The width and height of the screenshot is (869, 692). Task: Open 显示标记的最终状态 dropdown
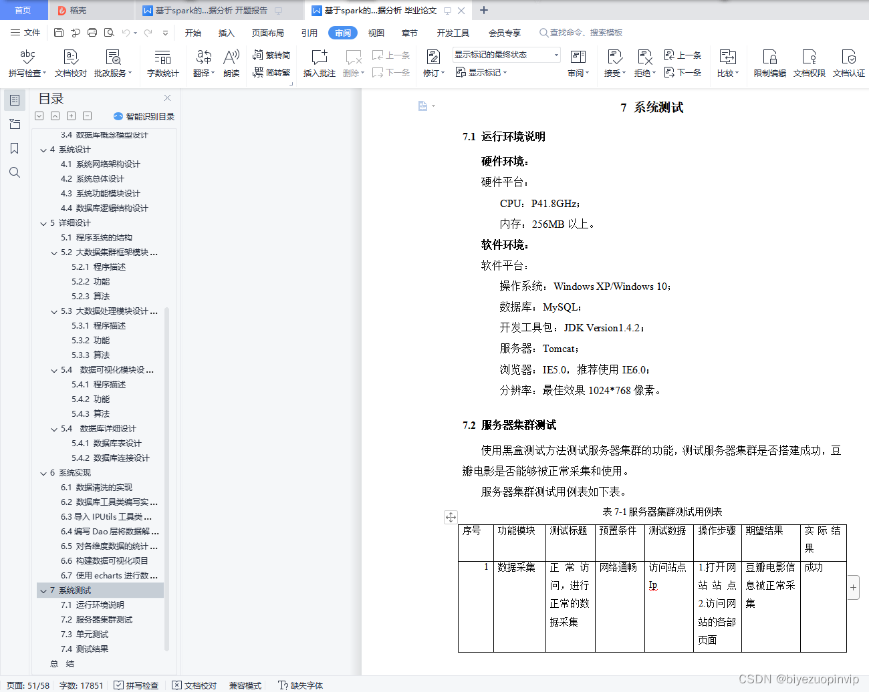(506, 55)
